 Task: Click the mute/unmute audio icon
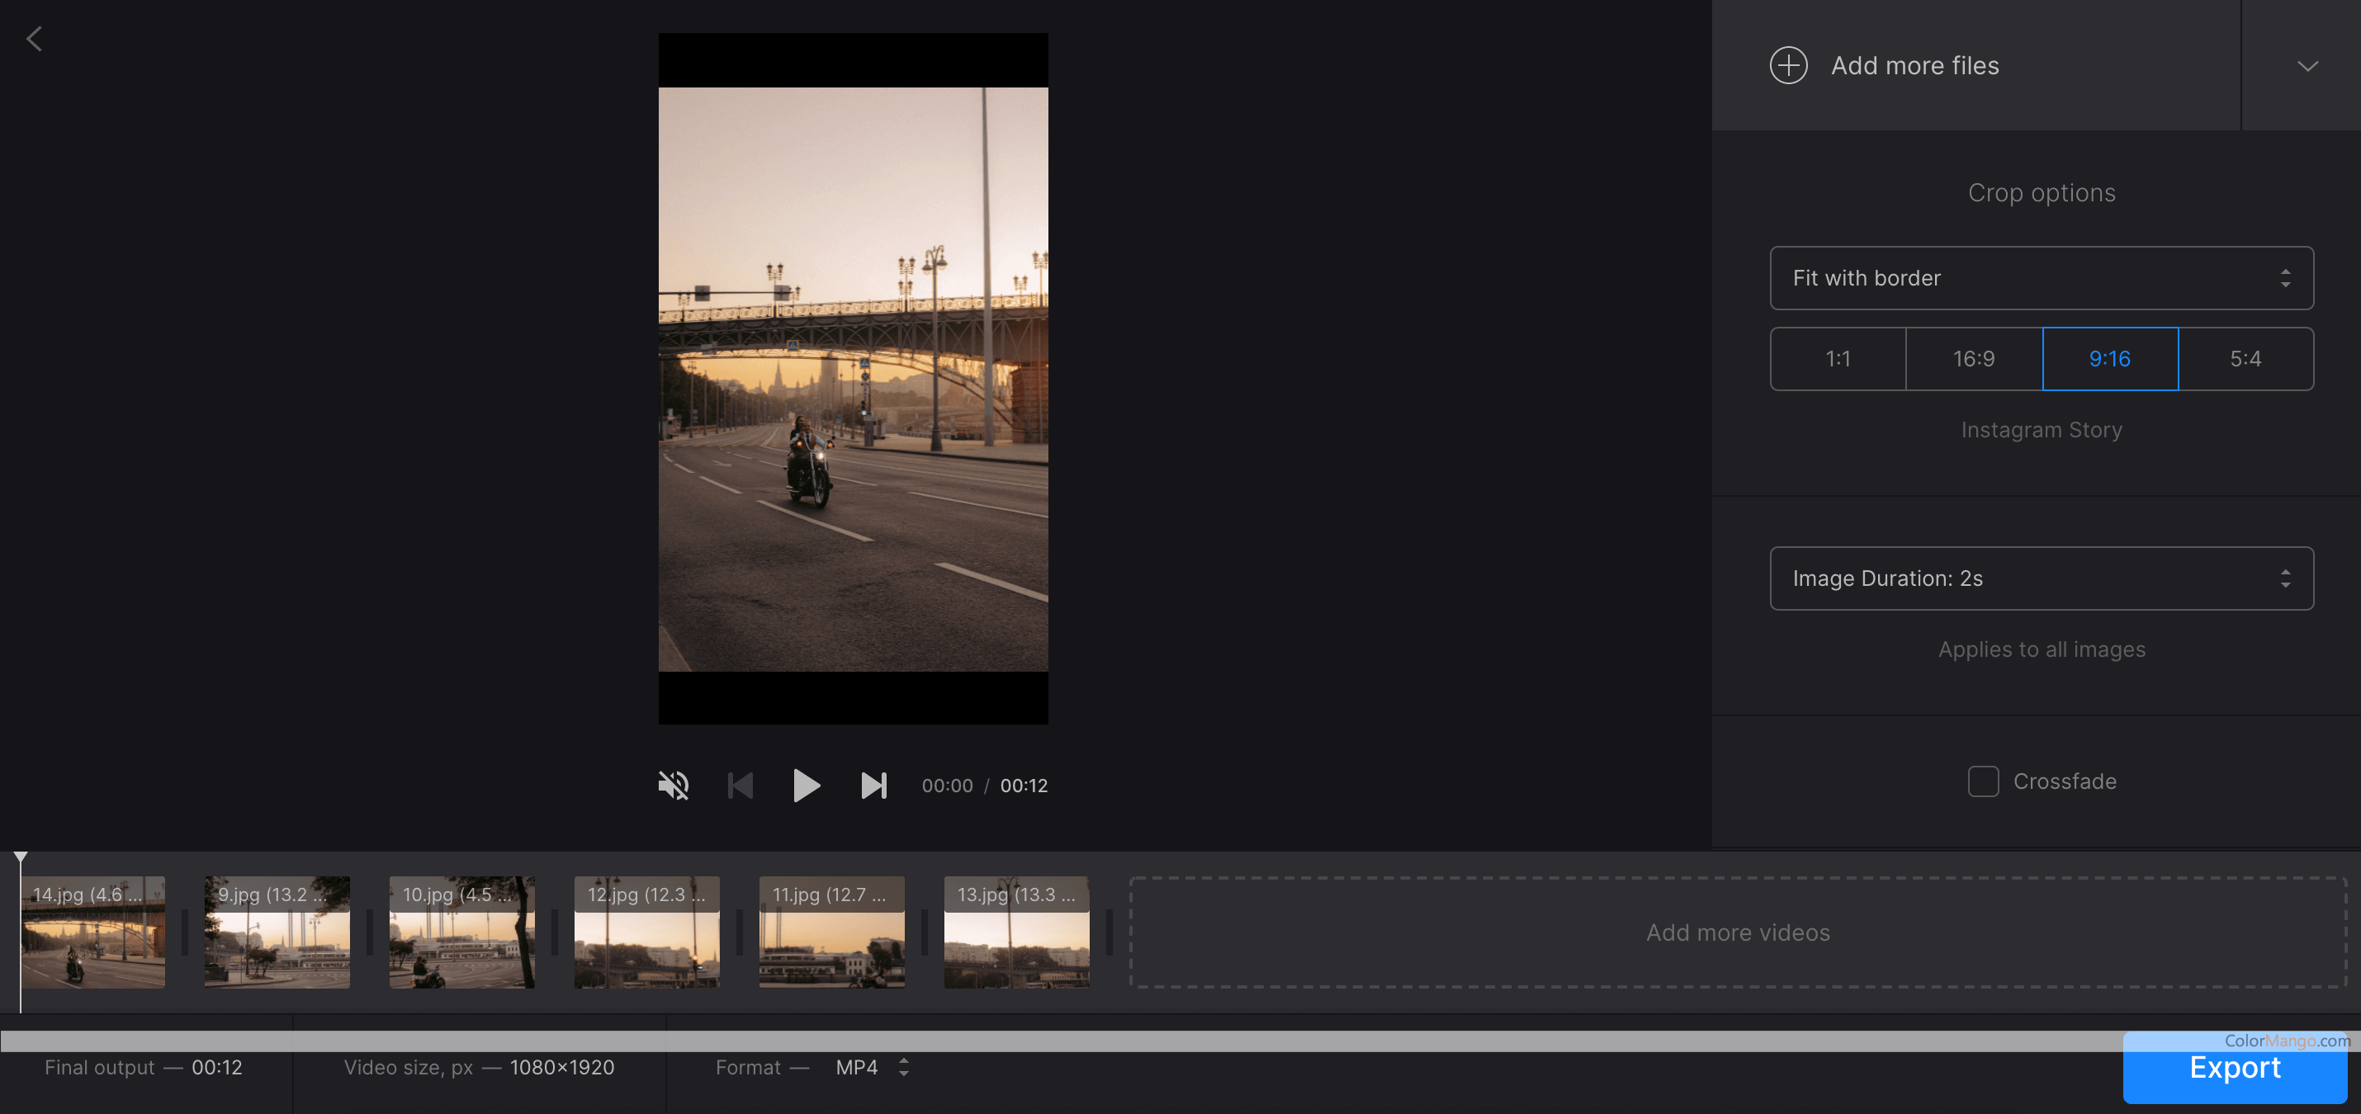coord(673,784)
